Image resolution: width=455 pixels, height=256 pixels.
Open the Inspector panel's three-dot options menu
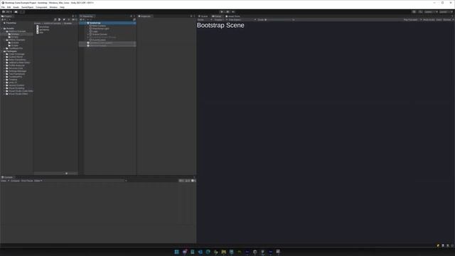pyautogui.click(x=194, y=16)
